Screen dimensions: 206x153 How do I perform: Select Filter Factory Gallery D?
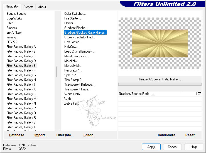point(21,61)
